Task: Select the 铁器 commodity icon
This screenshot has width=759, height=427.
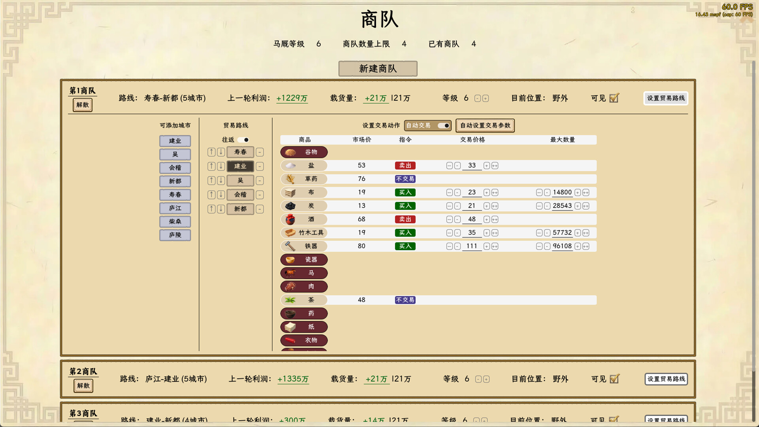Action: [x=304, y=246]
